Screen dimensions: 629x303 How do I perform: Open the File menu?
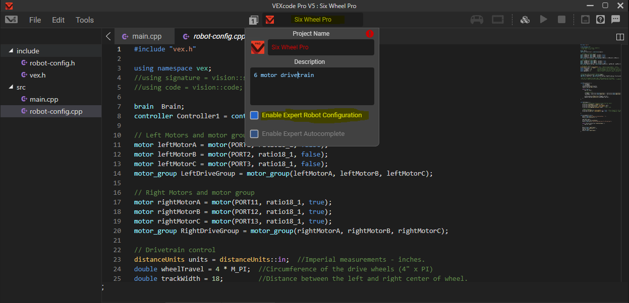click(35, 20)
